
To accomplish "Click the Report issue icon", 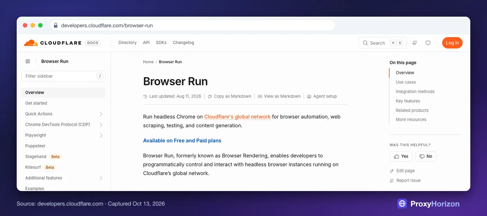I will (x=392, y=181).
